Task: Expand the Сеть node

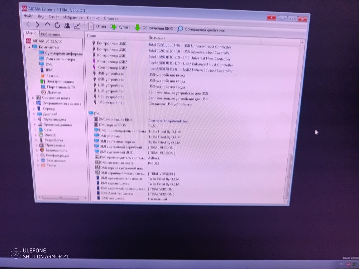Action: coord(36,130)
